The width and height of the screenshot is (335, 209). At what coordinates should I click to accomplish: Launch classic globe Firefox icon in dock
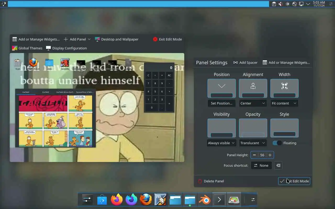(146, 200)
